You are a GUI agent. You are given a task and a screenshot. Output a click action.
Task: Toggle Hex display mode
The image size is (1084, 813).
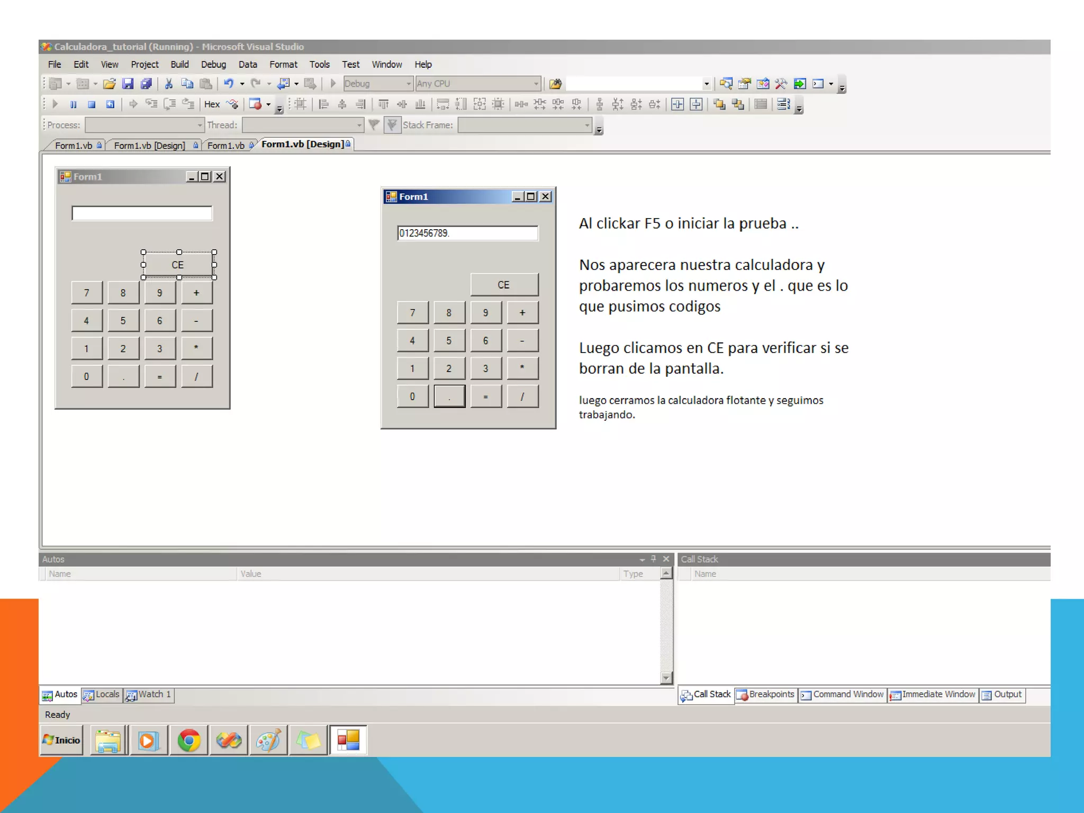(x=212, y=104)
